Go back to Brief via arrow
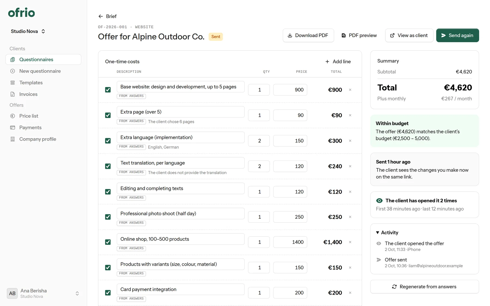The image size is (490, 306). tap(107, 16)
